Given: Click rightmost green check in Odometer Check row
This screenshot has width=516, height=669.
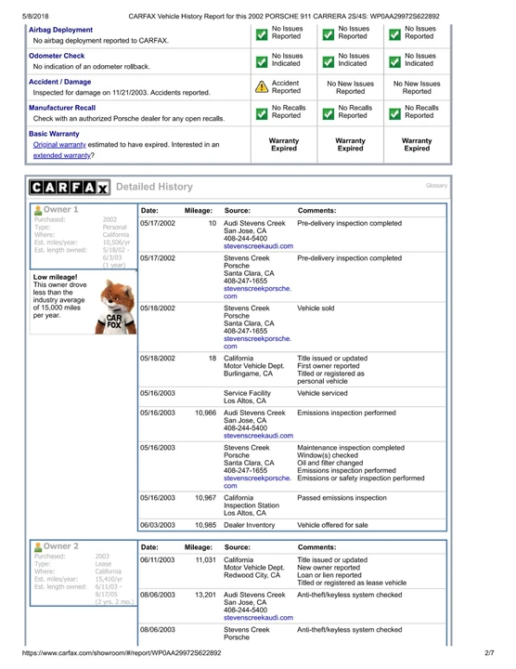Looking at the screenshot, I should [394, 62].
